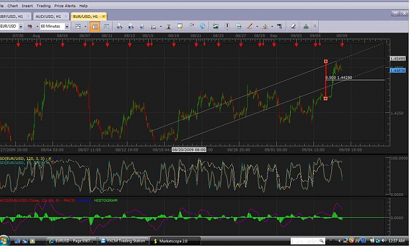The height and width of the screenshot is (249, 415).
Task: Click the show desktop quick launch icon
Action: point(17,241)
